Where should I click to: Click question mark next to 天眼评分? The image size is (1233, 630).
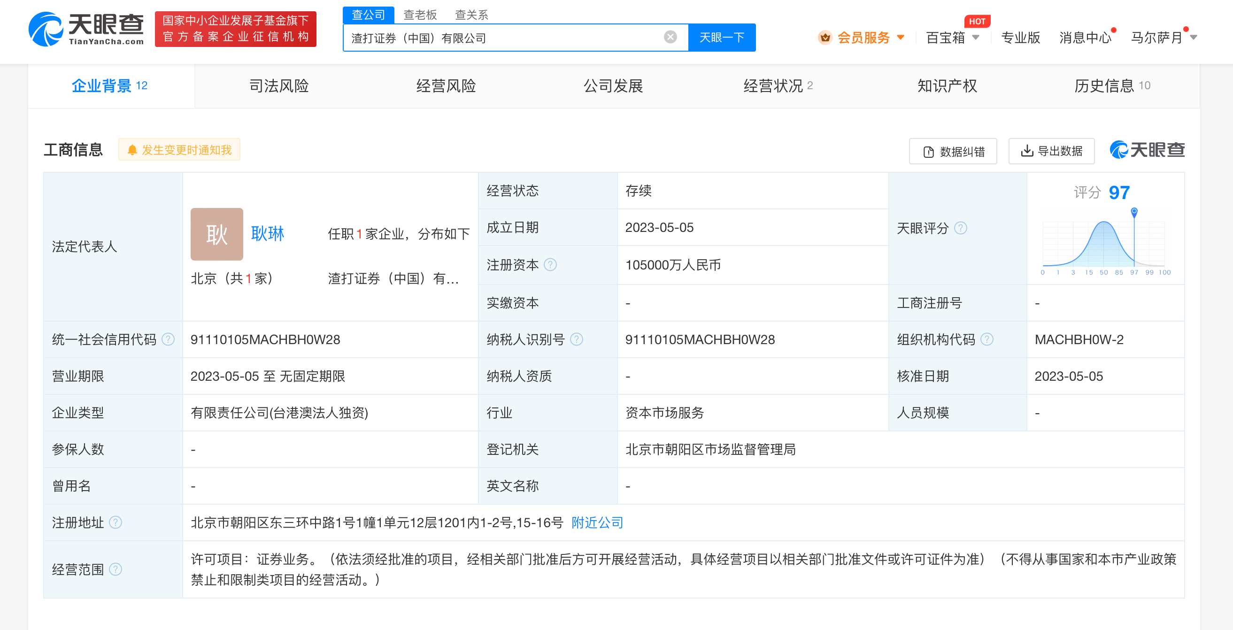click(x=961, y=228)
